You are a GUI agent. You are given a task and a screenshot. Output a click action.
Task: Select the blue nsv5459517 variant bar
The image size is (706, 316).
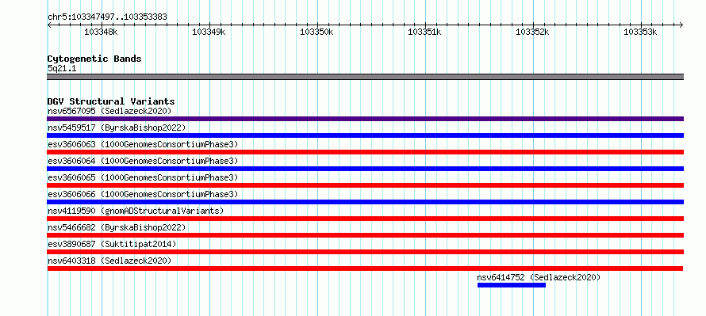coord(365,135)
